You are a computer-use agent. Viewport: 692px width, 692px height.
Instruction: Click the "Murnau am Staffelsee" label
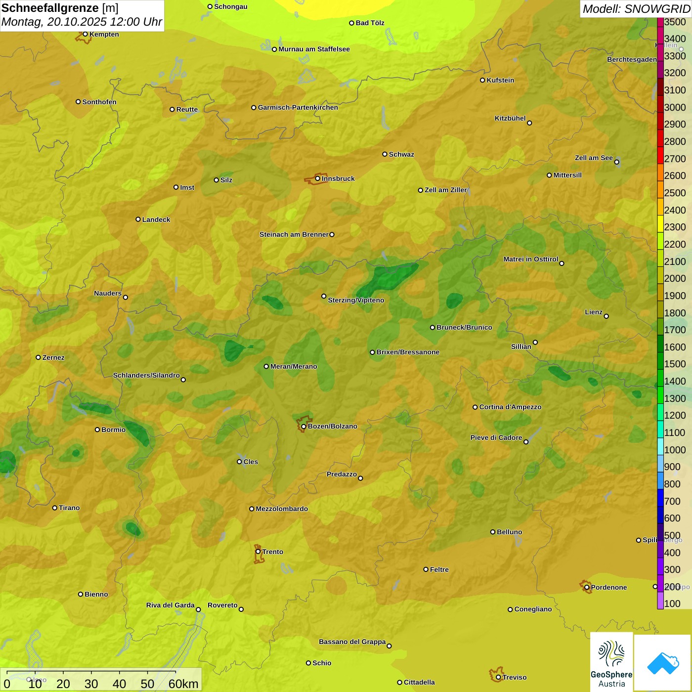(x=314, y=49)
